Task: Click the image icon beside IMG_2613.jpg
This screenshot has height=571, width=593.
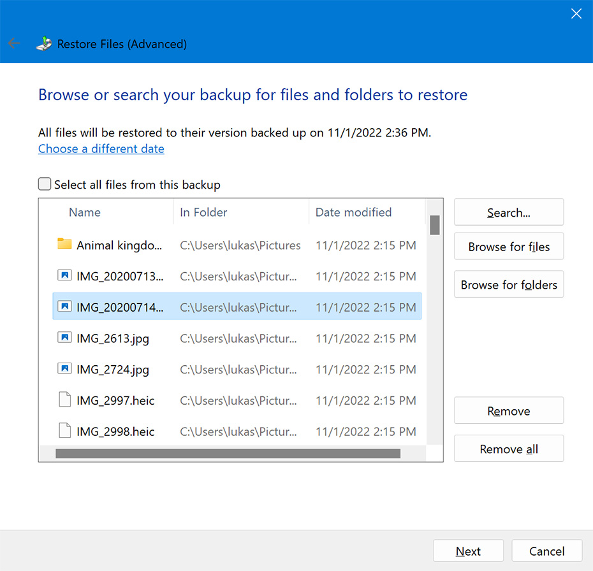Action: pyautogui.click(x=64, y=337)
